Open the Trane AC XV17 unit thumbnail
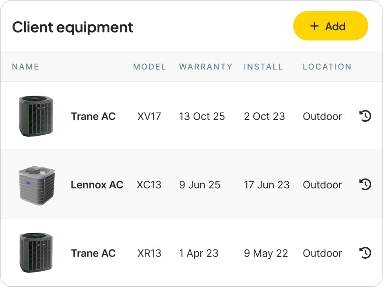The image size is (383, 287). tap(36, 116)
